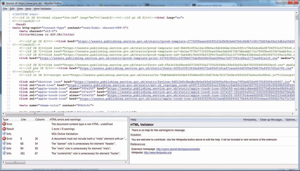Viewport: 300px width, 171px height.
Task: Select the 'W3c Online Validation' row text
Action: tap(65, 134)
